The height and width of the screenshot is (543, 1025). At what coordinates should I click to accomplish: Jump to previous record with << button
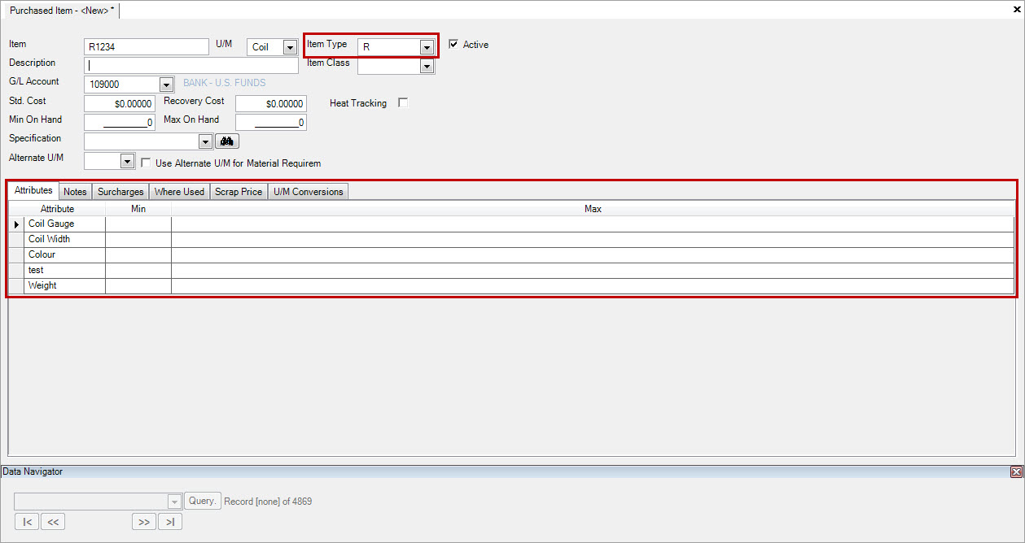pyautogui.click(x=53, y=522)
